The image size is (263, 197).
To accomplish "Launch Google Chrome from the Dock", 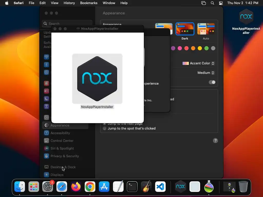I will 90,187.
